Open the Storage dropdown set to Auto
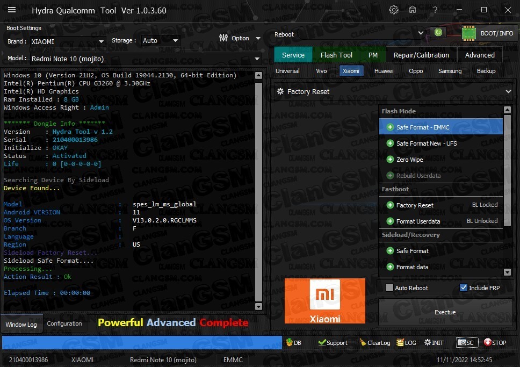The image size is (520, 367). (x=161, y=40)
